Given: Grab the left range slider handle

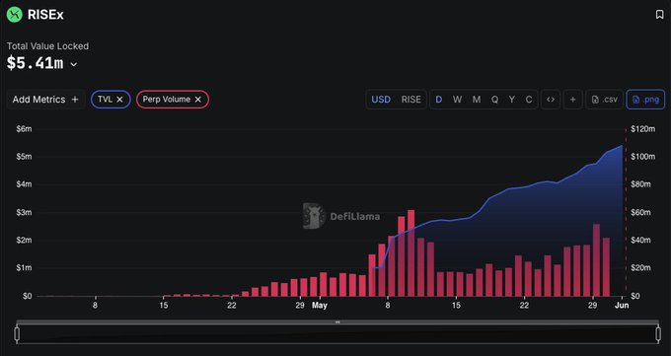Looking at the screenshot, I should pos(17,334).
